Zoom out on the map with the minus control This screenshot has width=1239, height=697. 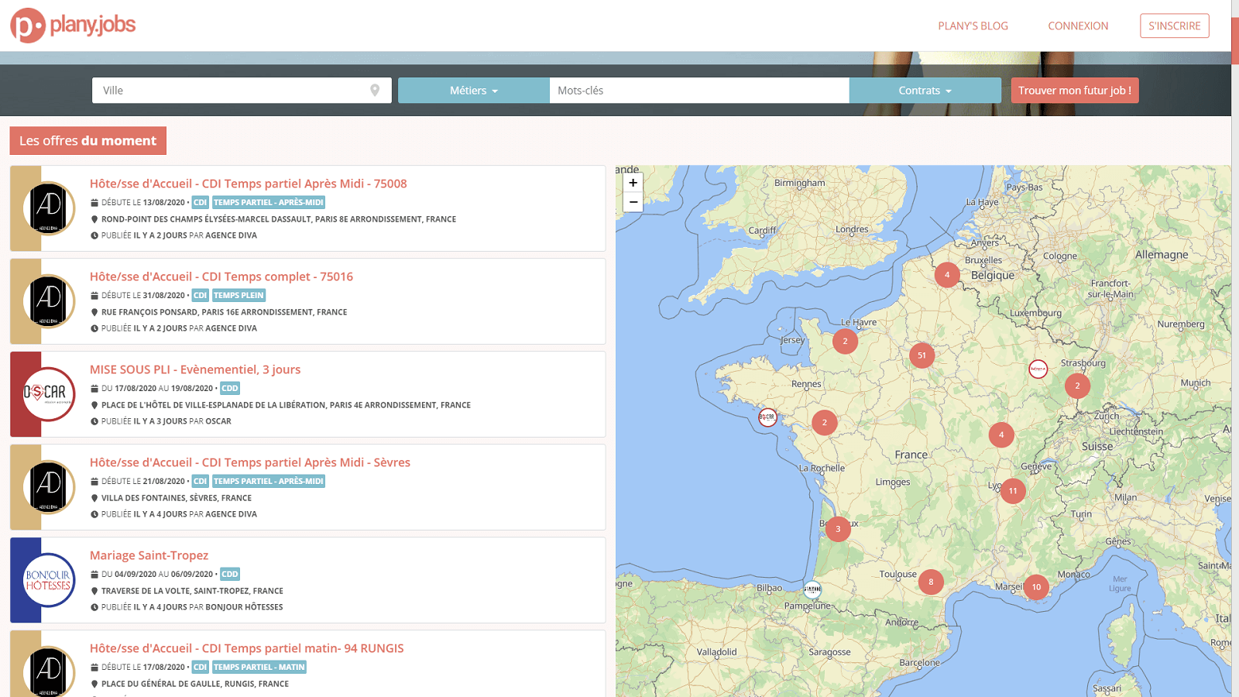pos(633,201)
